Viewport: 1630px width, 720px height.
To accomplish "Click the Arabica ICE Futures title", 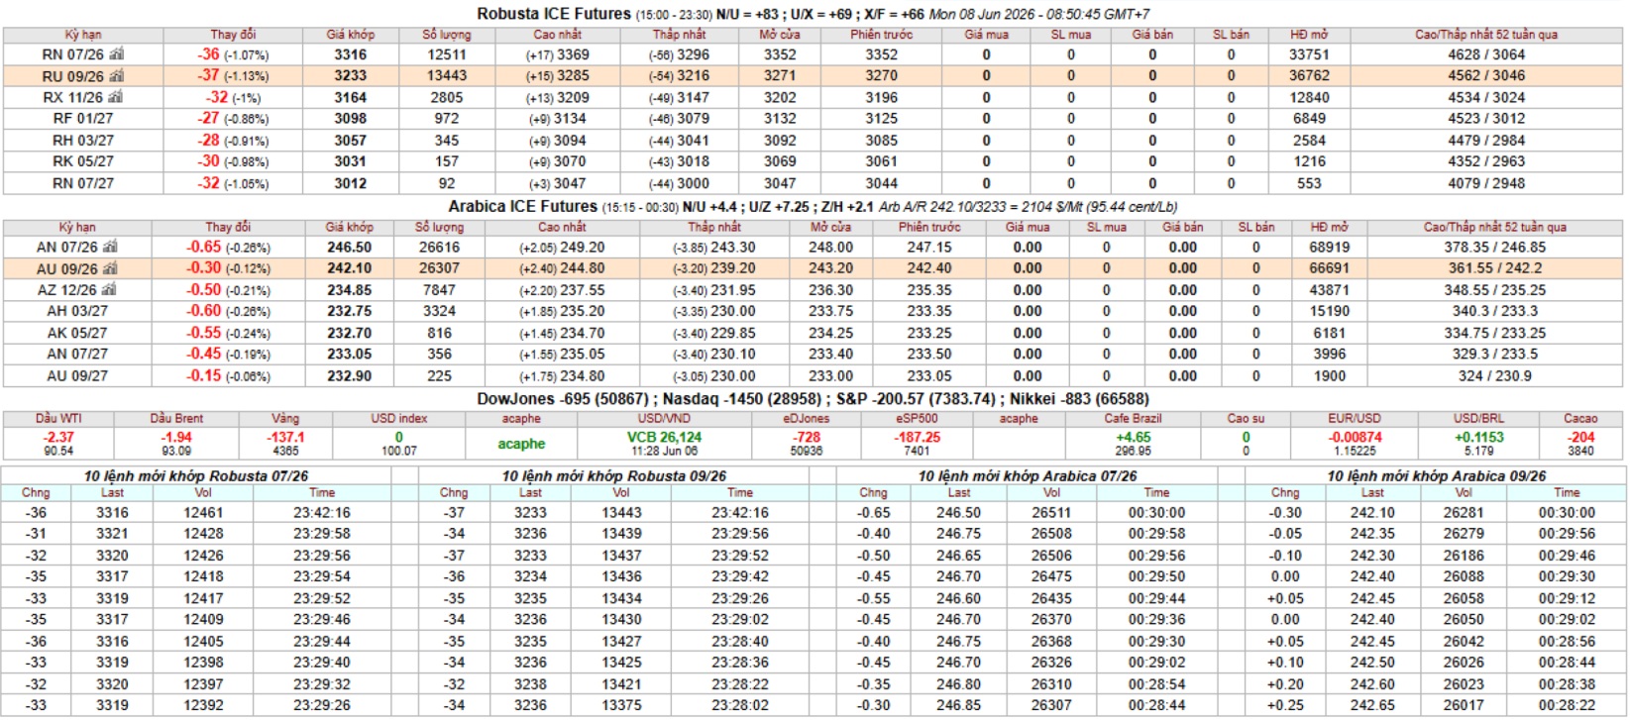I will (x=522, y=207).
